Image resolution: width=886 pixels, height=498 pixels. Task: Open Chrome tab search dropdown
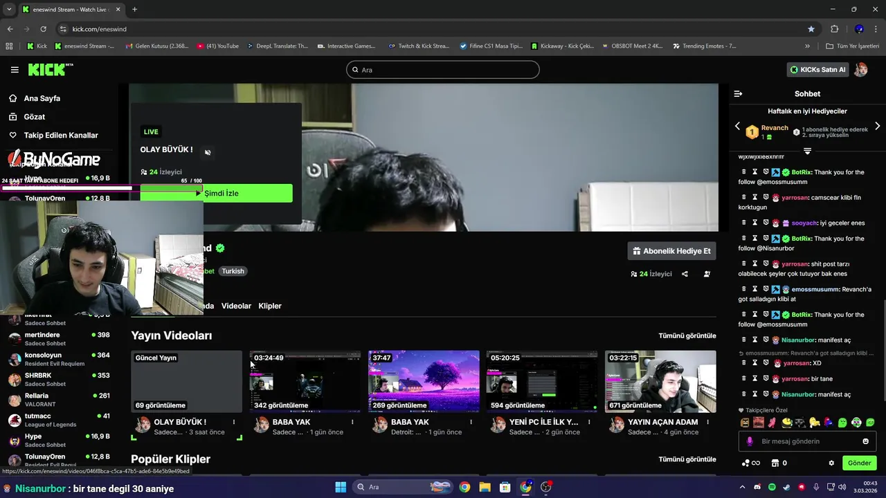tap(9, 10)
